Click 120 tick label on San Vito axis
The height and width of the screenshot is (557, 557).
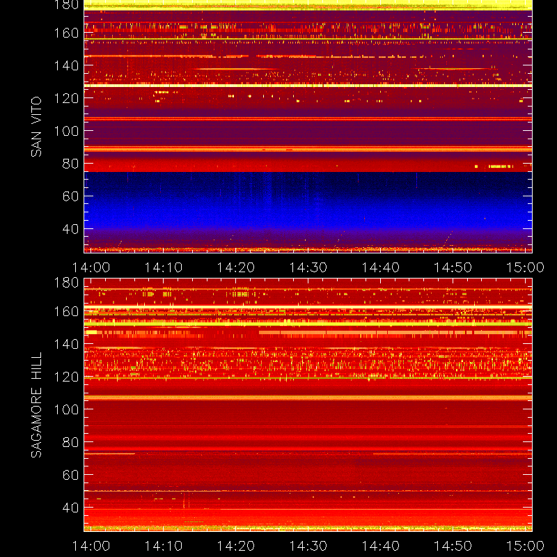point(66,98)
